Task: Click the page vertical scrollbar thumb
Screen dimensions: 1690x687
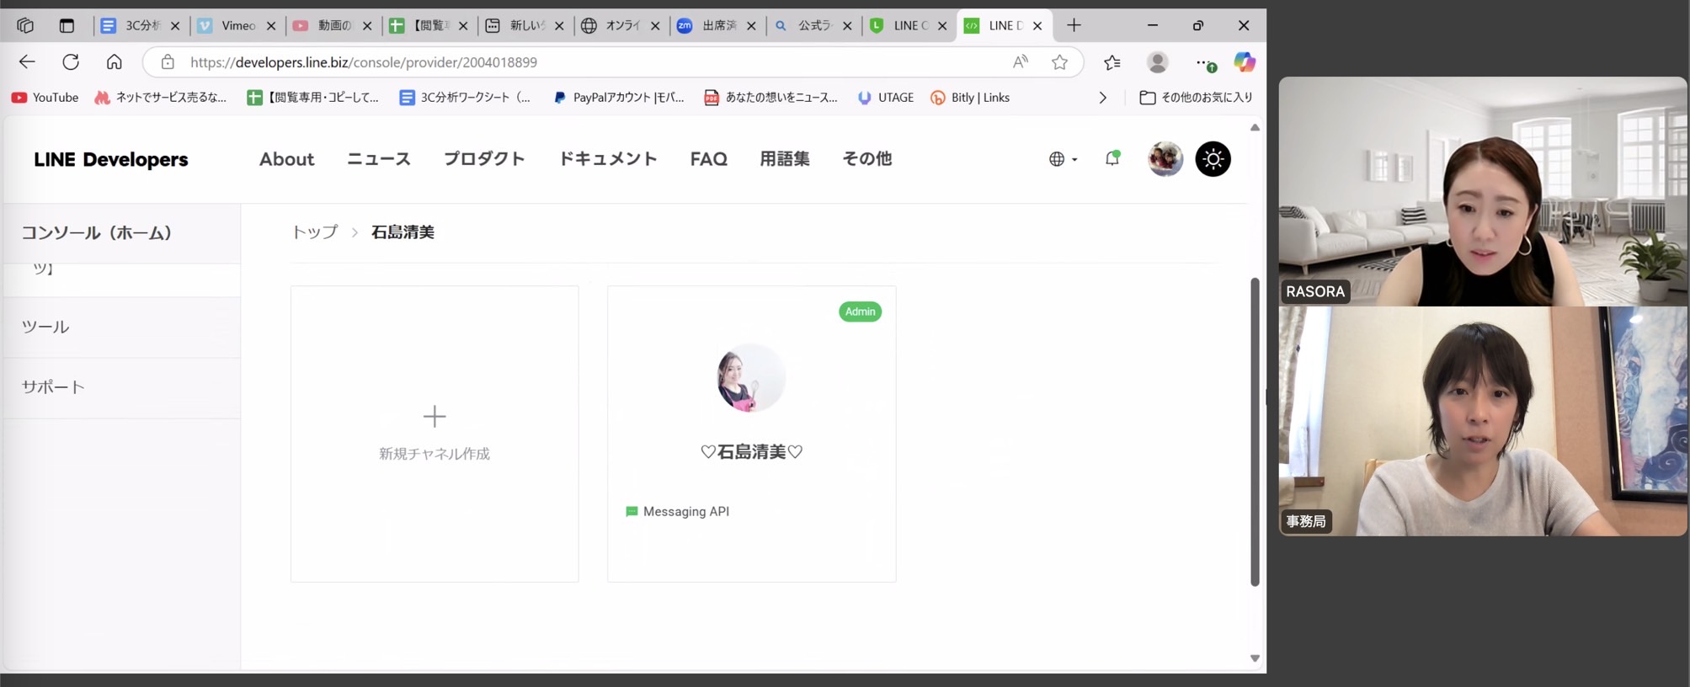Action: tap(1255, 431)
